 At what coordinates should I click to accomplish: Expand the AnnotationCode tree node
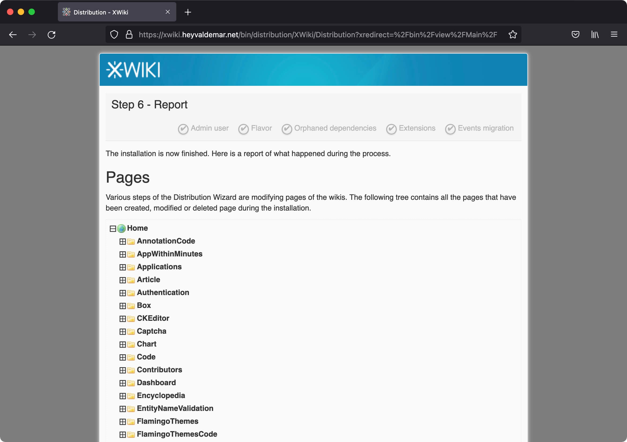(122, 241)
